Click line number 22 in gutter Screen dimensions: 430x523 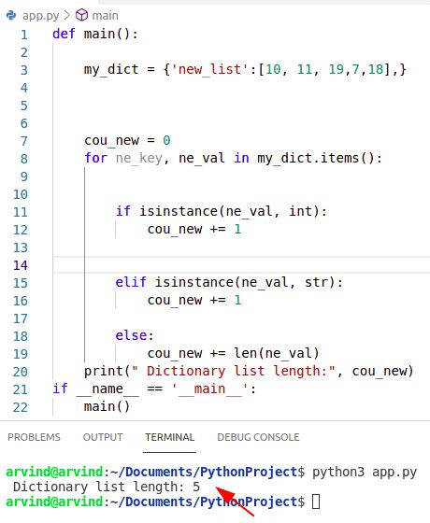20,407
